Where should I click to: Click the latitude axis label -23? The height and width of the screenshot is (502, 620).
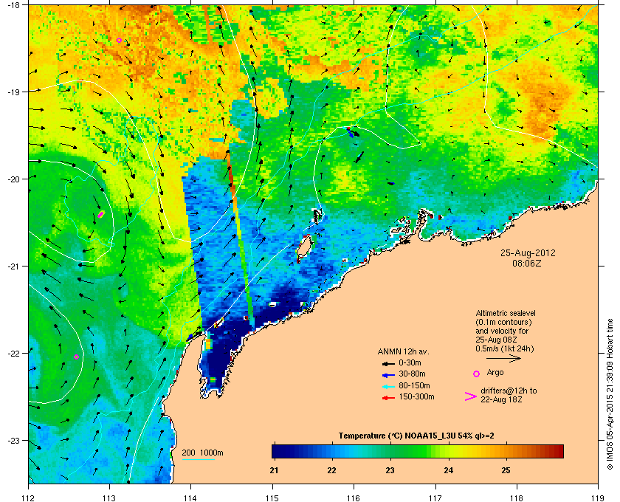pyautogui.click(x=13, y=440)
